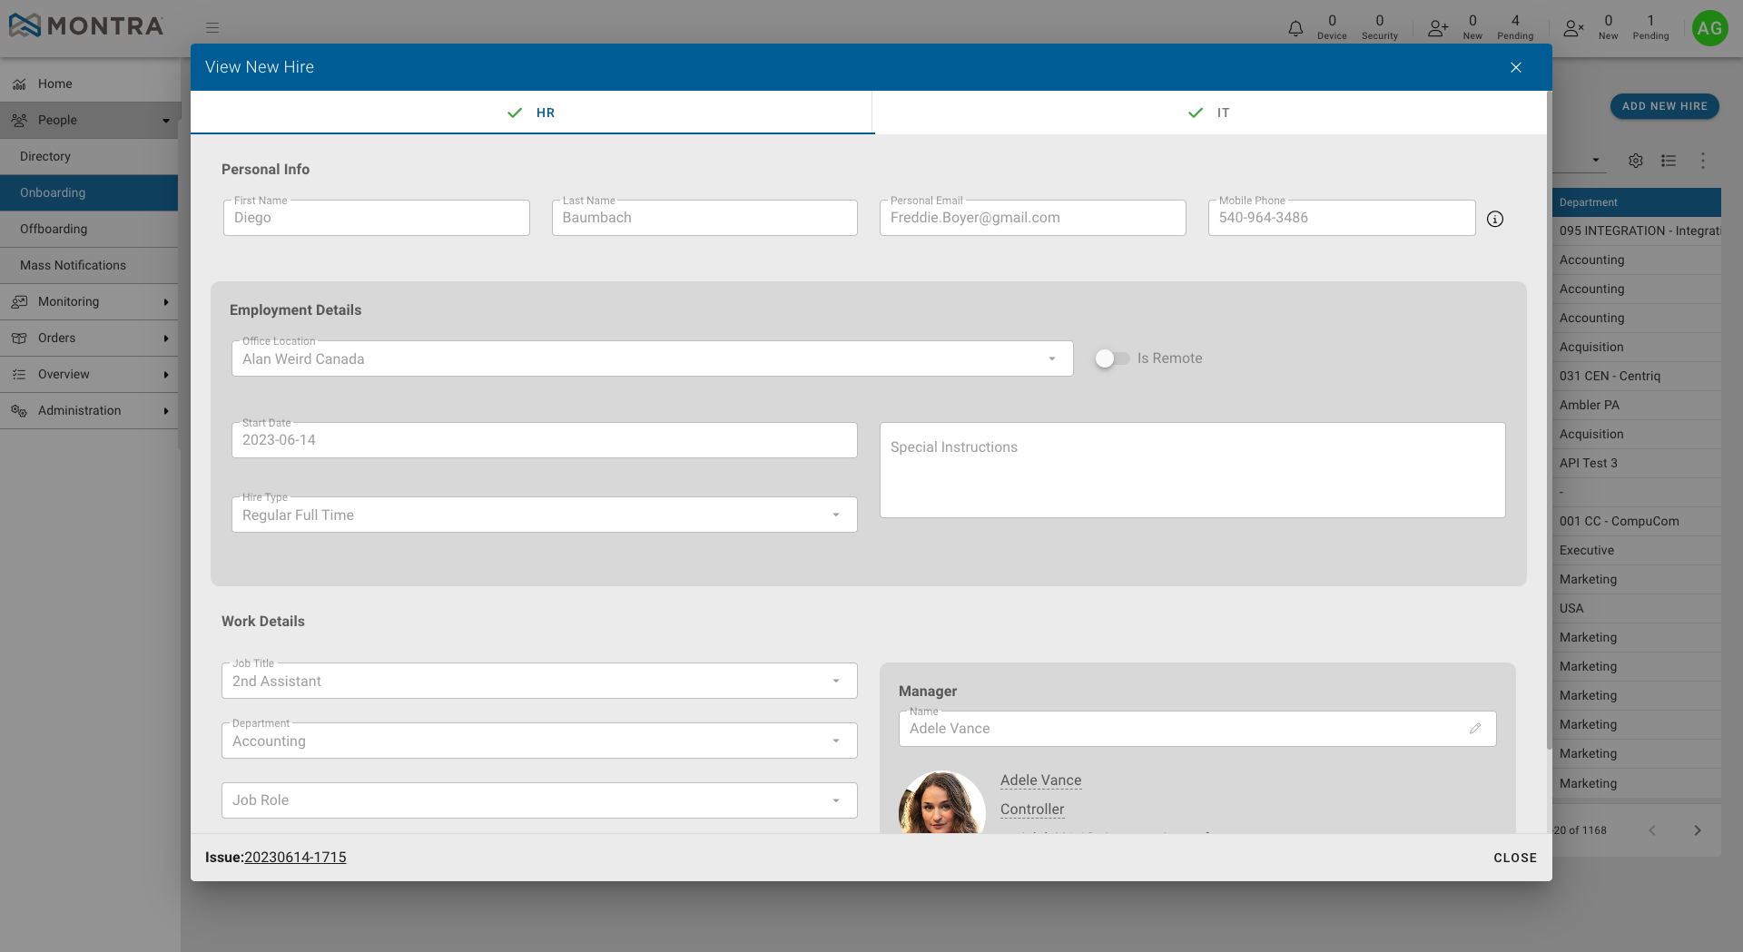This screenshot has width=1743, height=952.
Task: Open the AG user avatar
Action: pyautogui.click(x=1709, y=28)
